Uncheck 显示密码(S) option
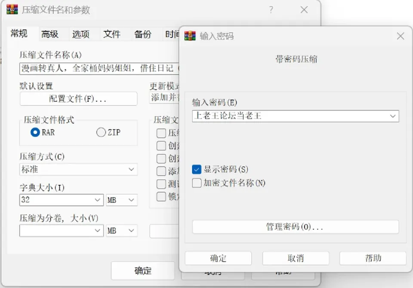The height and width of the screenshot is (288, 413). 197,169
